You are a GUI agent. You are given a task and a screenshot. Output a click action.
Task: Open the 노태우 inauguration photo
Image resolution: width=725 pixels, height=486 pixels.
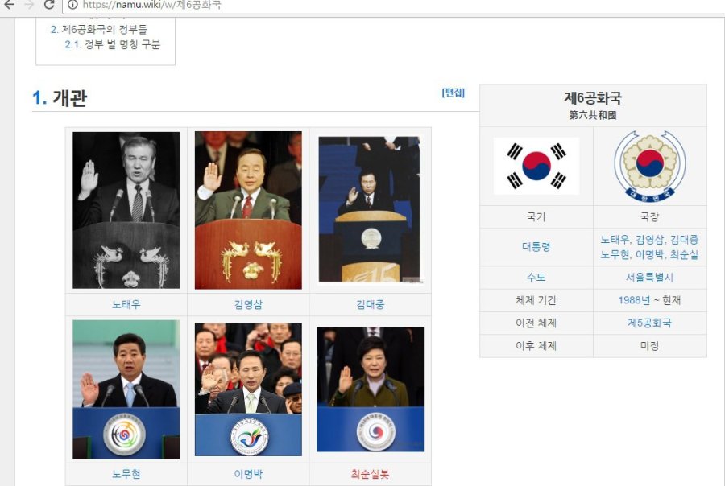[x=126, y=210]
